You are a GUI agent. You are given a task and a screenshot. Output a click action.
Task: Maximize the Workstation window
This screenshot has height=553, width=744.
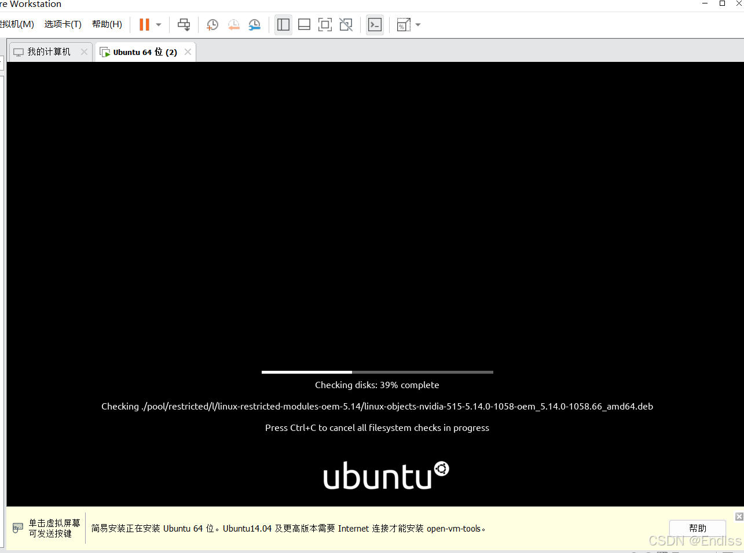tap(722, 3)
